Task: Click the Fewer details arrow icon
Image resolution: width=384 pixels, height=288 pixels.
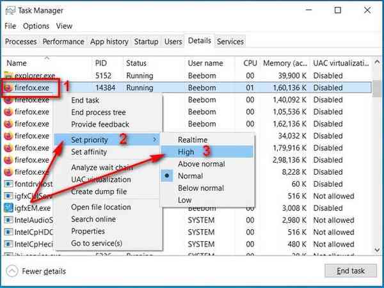Action: click(12, 271)
